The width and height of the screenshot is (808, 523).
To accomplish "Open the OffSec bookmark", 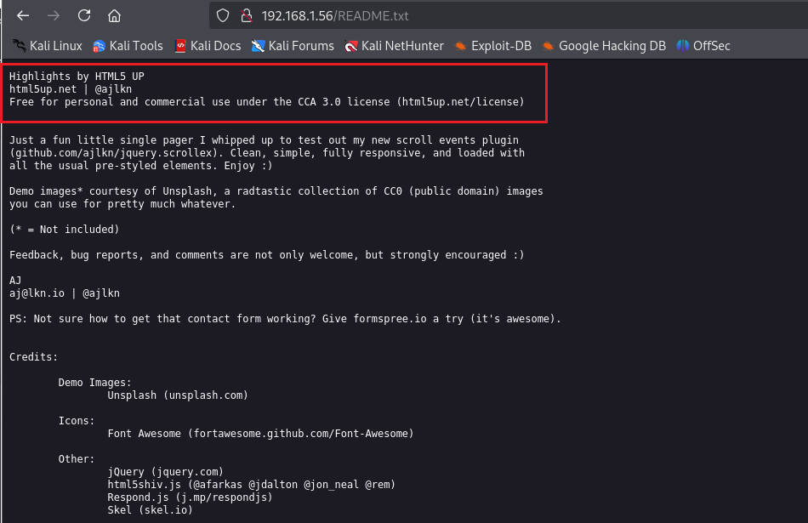I will click(x=703, y=46).
